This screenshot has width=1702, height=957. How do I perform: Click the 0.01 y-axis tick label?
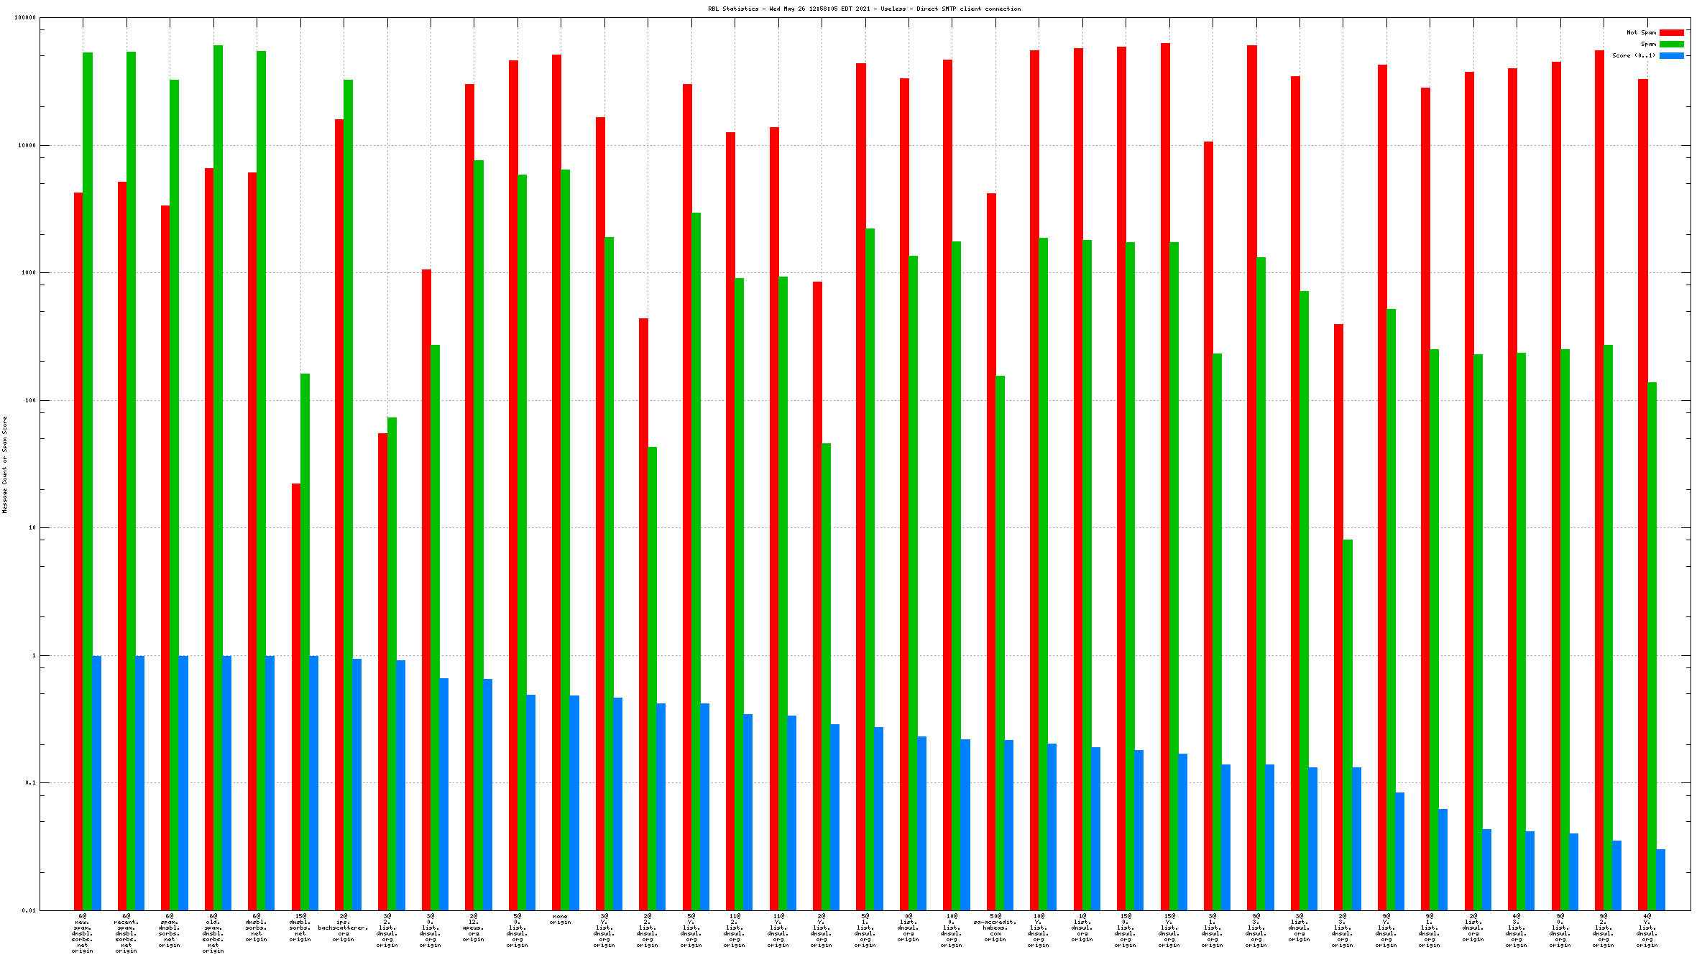pos(28,910)
